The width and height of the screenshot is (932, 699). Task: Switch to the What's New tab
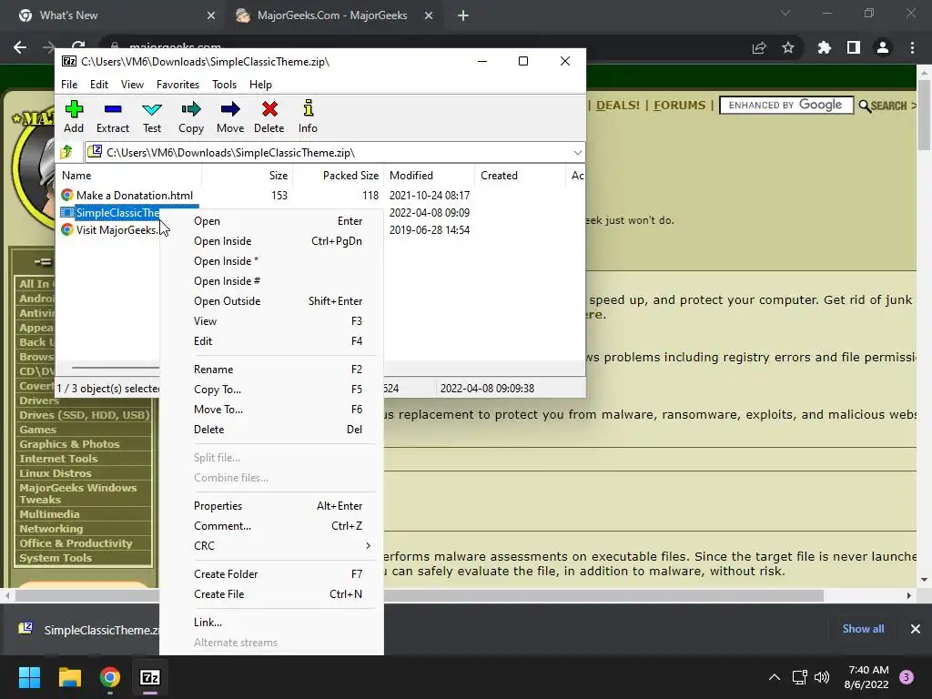pyautogui.click(x=117, y=15)
